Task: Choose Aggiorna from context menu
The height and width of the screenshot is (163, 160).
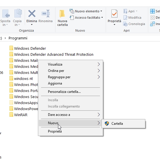Action: click(x=70, y=83)
